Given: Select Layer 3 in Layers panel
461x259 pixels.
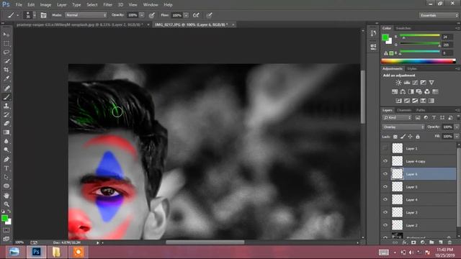Looking at the screenshot, I should tap(424, 212).
